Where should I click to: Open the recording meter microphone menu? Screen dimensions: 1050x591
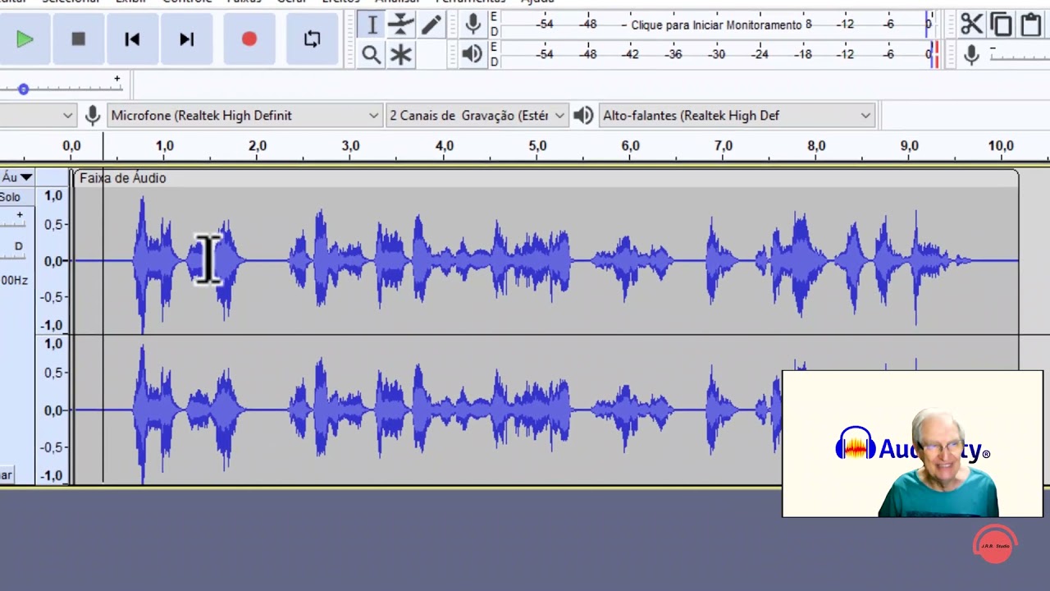(472, 25)
